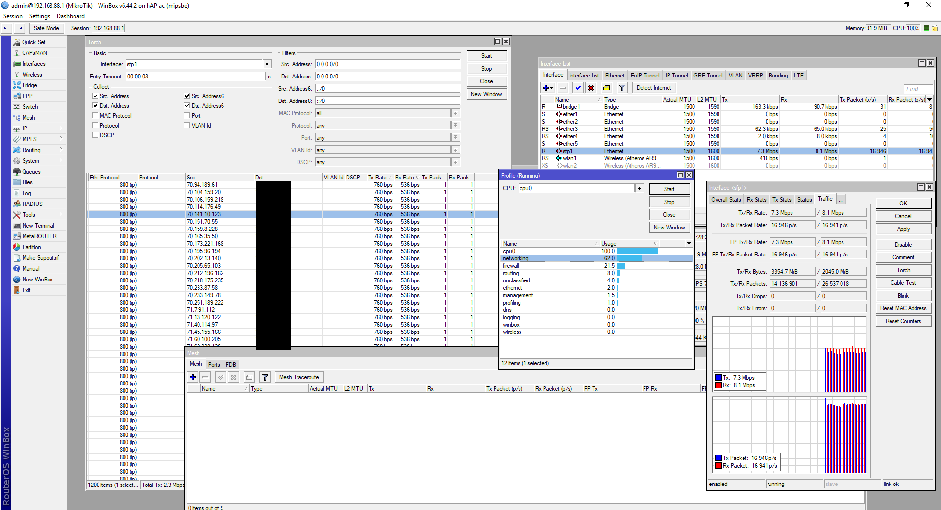Open the Torch Interface dropdown
This screenshot has height=510, width=941.
(267, 64)
